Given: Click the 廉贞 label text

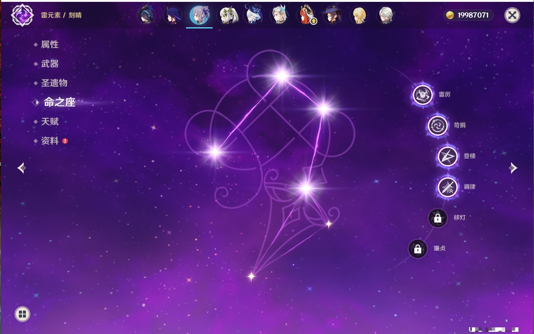Looking at the screenshot, I should (x=440, y=248).
